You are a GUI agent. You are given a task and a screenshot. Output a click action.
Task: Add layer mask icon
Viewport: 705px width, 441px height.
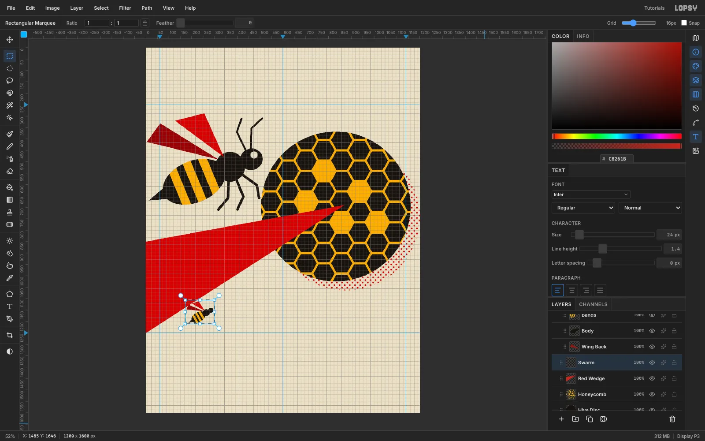604,419
